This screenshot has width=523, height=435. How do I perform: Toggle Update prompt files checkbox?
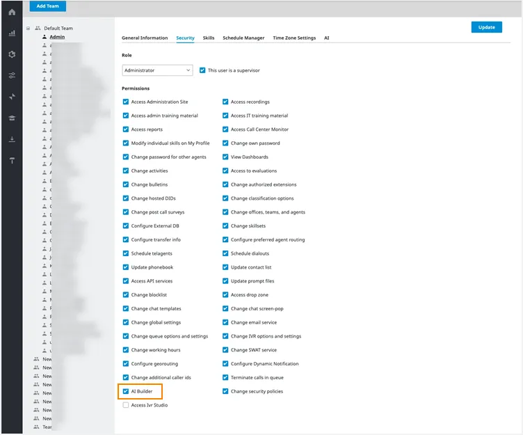225,281
